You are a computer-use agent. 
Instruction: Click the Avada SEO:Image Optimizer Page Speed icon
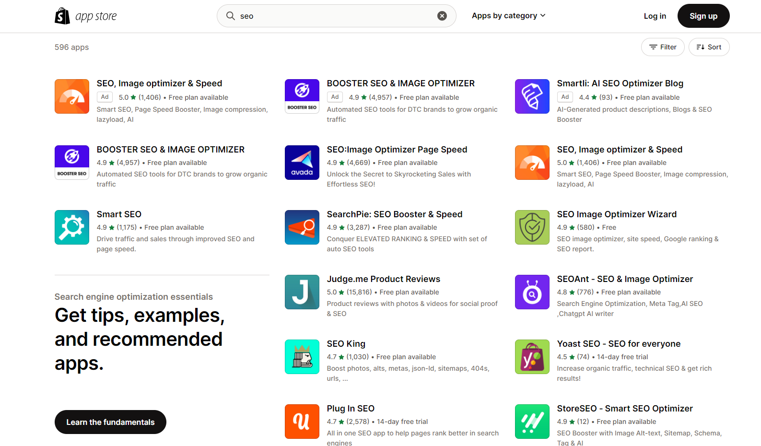(302, 163)
